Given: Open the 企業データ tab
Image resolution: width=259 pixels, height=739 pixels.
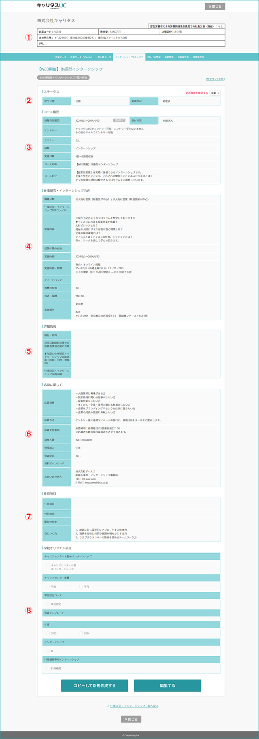Looking at the screenshot, I should (60, 57).
